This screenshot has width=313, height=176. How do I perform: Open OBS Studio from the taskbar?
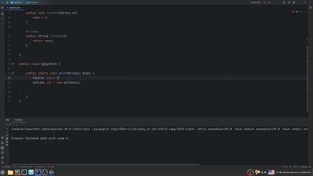coord(45,172)
